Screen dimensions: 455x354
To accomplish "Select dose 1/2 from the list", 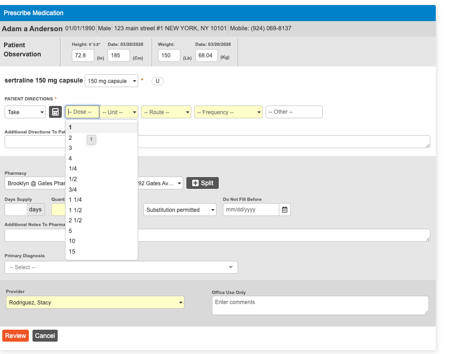I will (73, 179).
